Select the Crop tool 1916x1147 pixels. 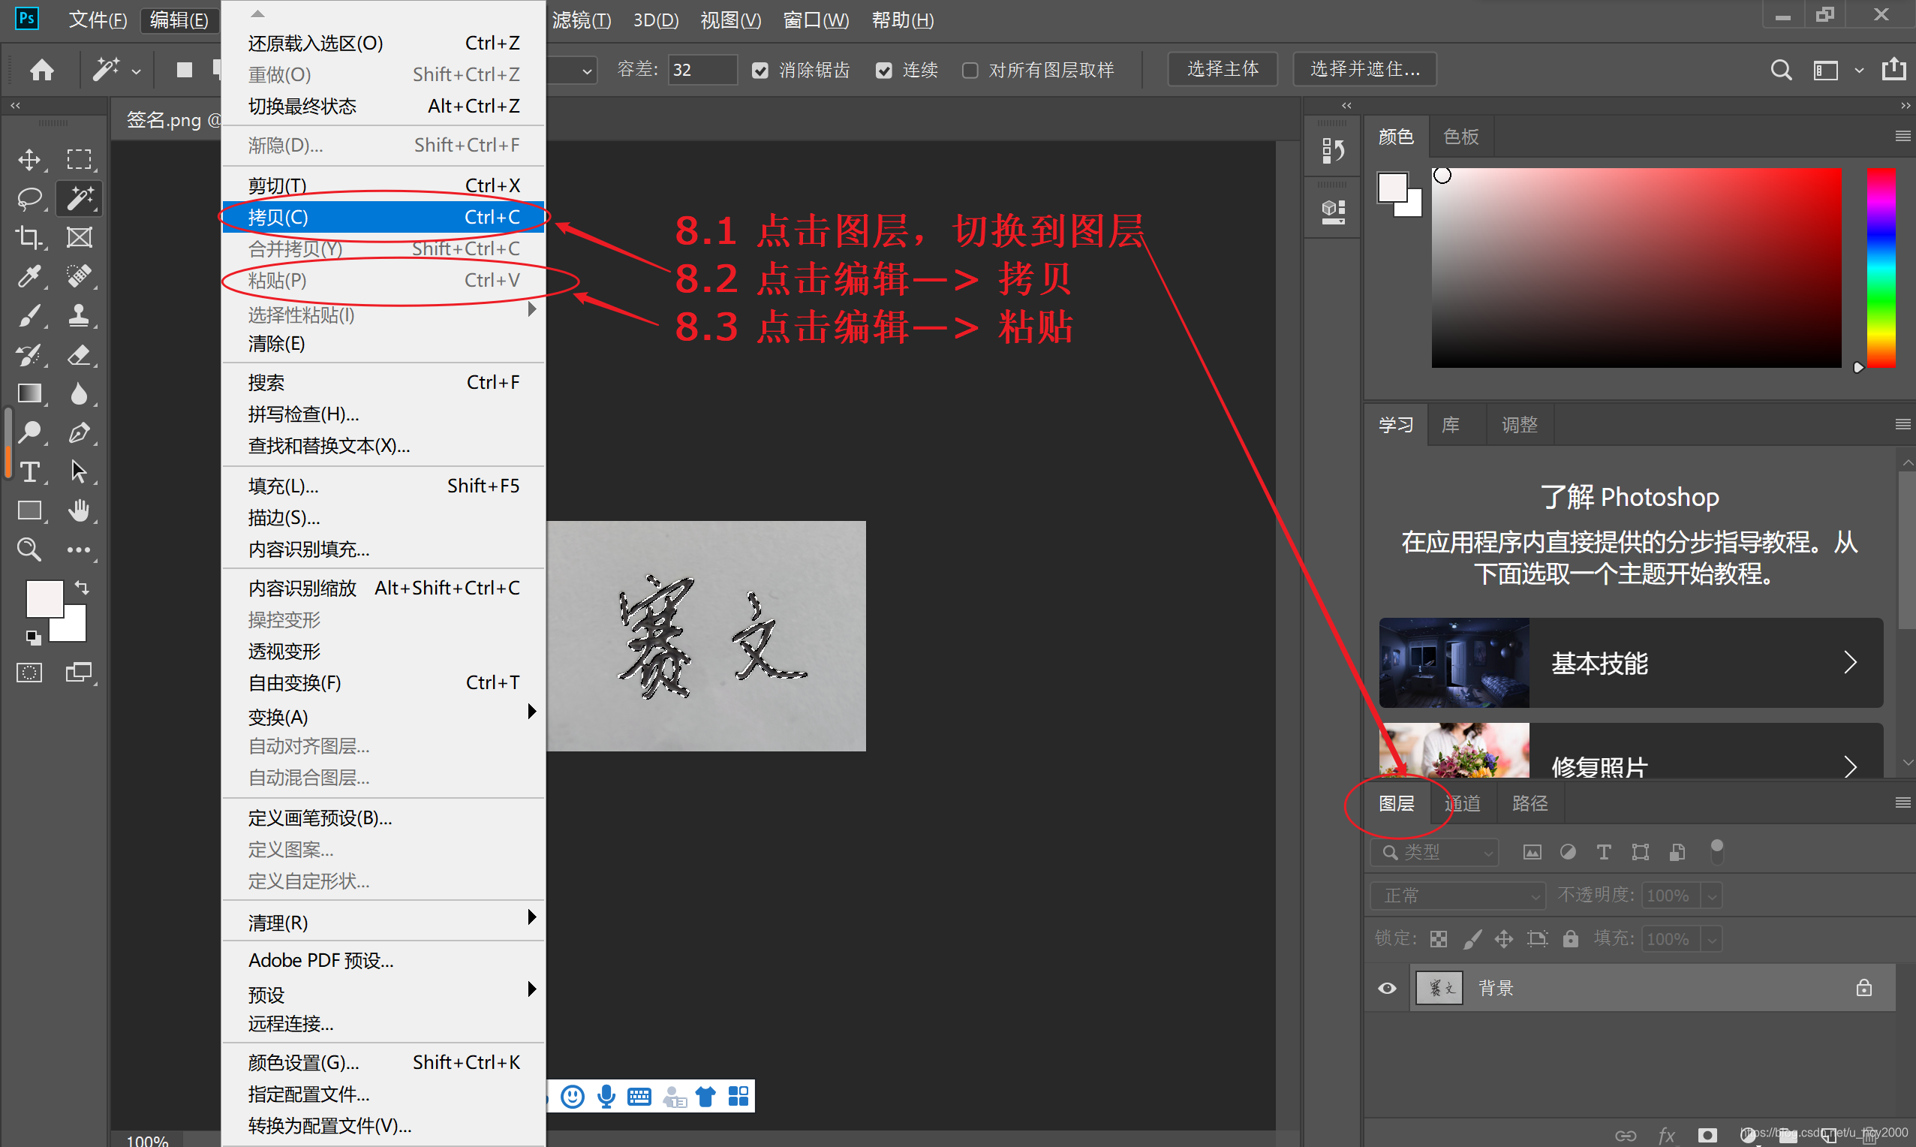pyautogui.click(x=29, y=237)
